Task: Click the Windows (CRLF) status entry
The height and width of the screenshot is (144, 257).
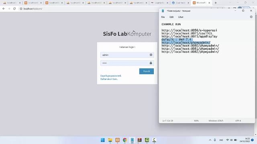Action: coord(216,121)
